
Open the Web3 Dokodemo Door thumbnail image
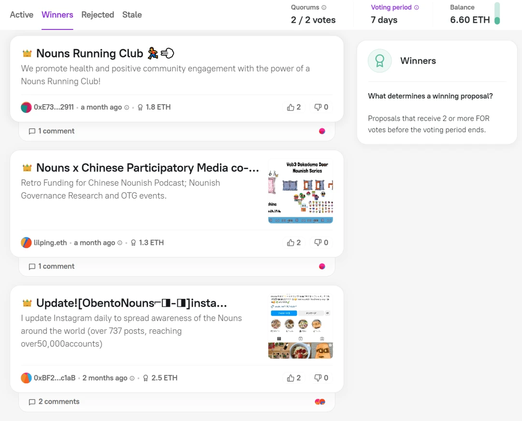[301, 191]
